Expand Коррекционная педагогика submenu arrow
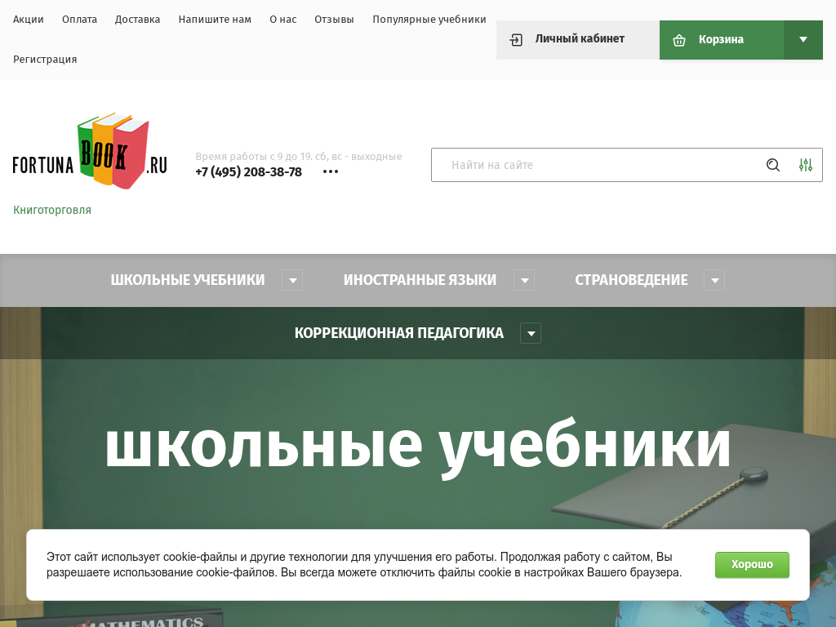 tap(531, 333)
